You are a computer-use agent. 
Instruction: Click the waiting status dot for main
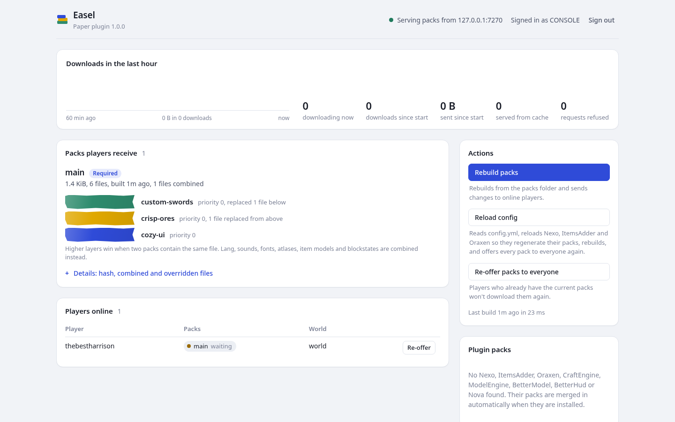[189, 346]
